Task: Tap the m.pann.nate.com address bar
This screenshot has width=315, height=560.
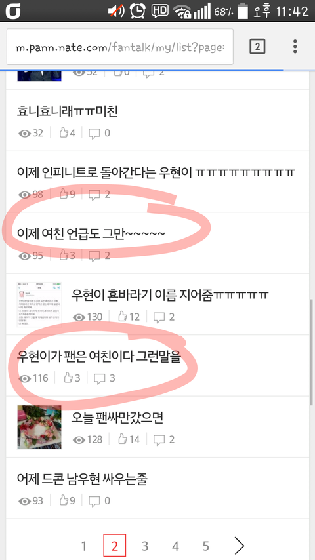Action: click(120, 47)
